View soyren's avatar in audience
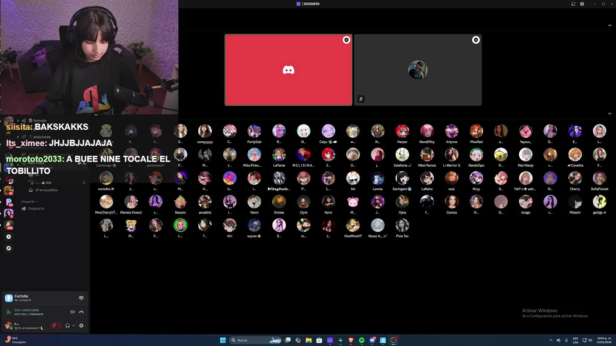 254,225
